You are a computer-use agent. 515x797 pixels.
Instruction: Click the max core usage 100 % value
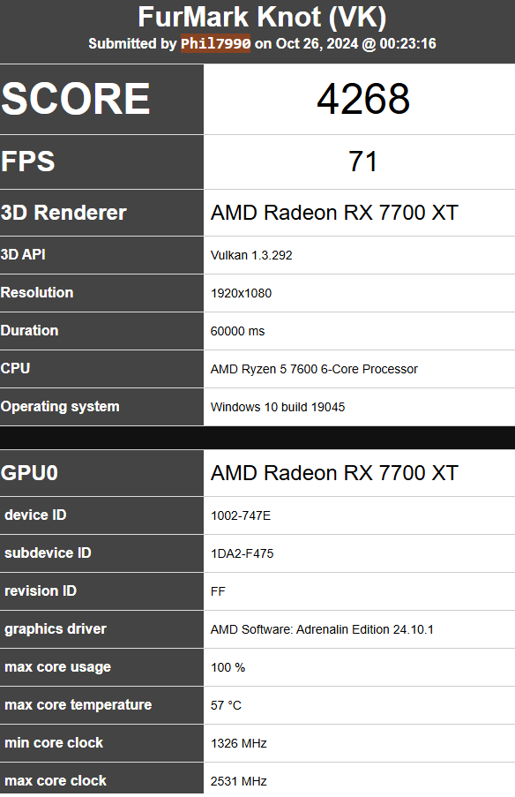click(228, 667)
